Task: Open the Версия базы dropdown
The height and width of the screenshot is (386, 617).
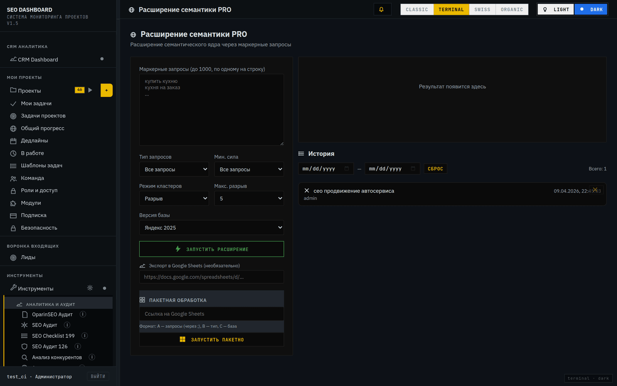Action: 211,228
